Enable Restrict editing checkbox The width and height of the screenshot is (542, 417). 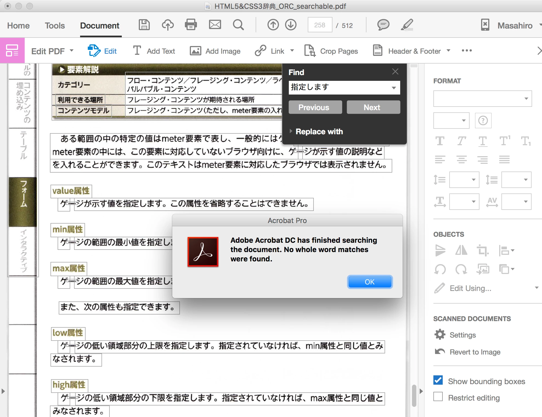438,397
